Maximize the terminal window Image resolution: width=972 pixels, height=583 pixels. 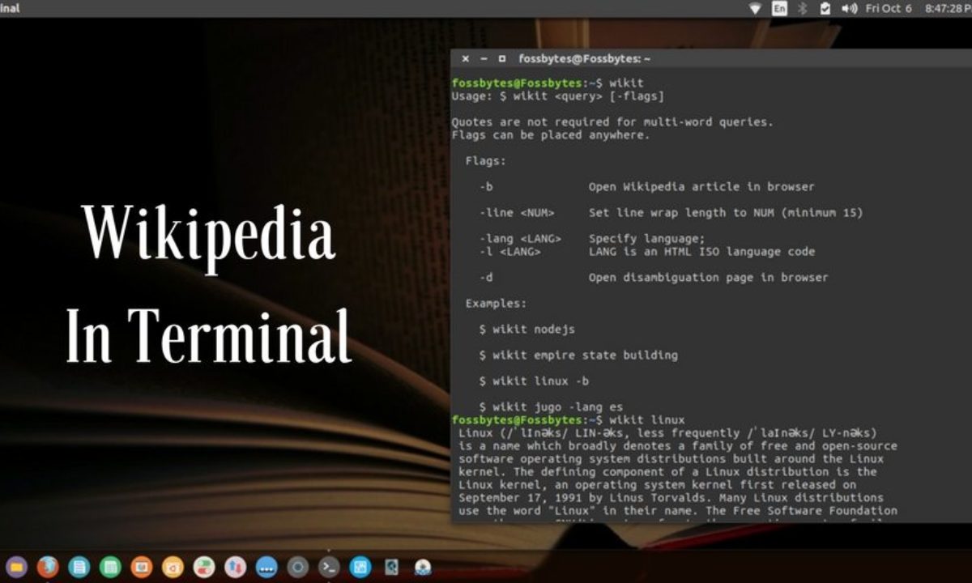pos(502,58)
